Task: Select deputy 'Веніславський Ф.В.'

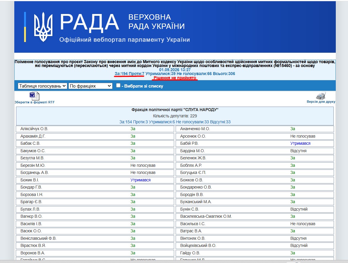Action: pos(38,238)
